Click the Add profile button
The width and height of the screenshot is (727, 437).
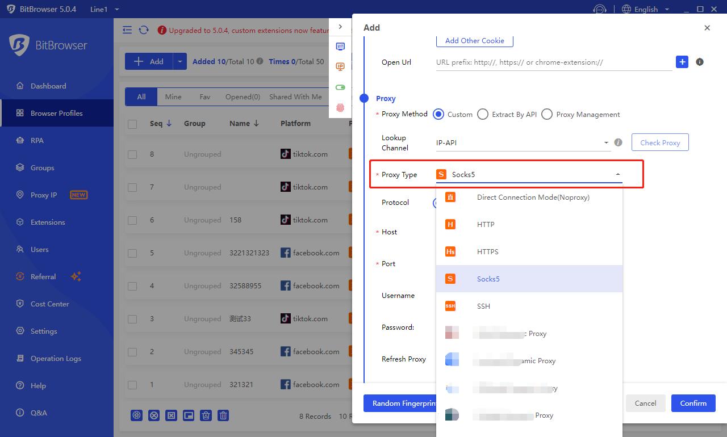pos(149,61)
